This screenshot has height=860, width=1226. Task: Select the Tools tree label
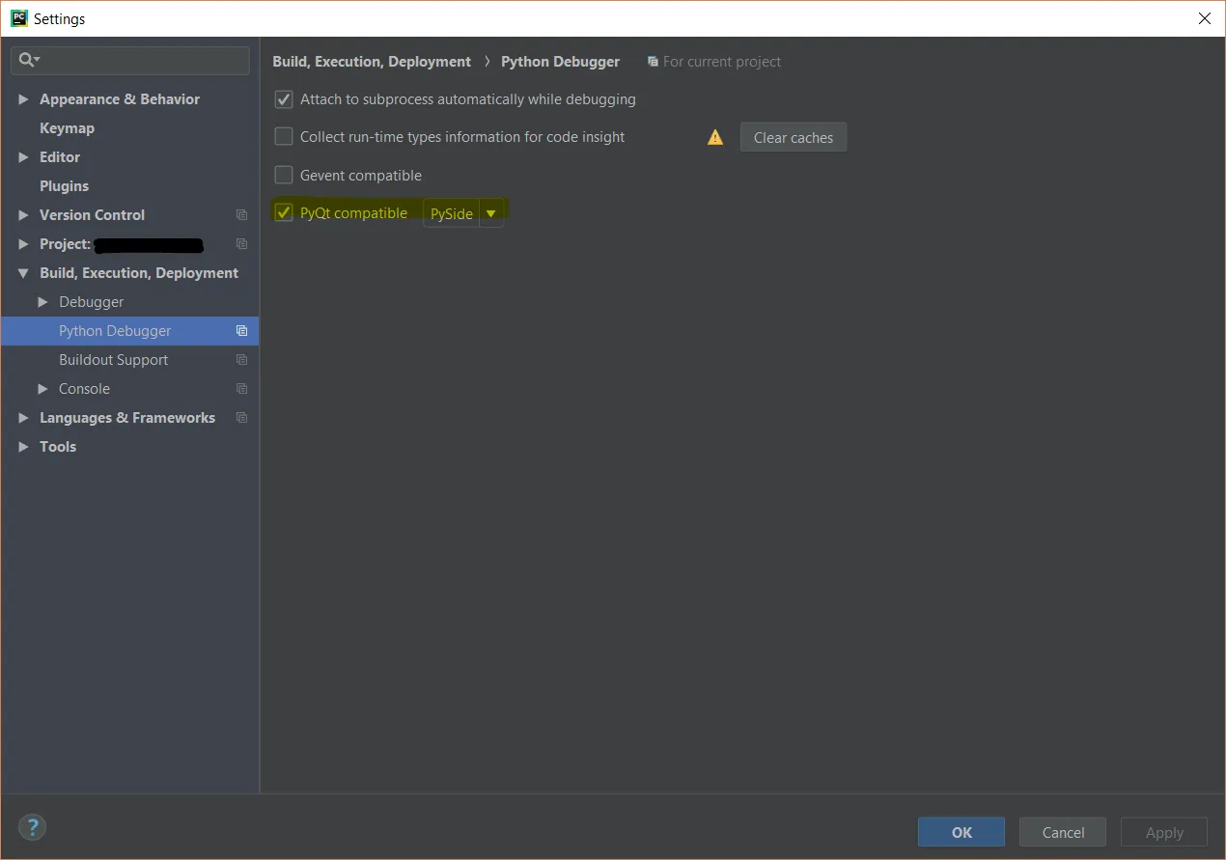click(x=58, y=447)
